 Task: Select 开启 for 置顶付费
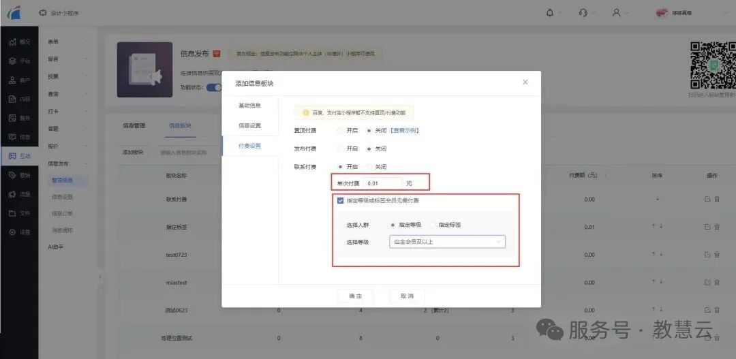pos(341,130)
